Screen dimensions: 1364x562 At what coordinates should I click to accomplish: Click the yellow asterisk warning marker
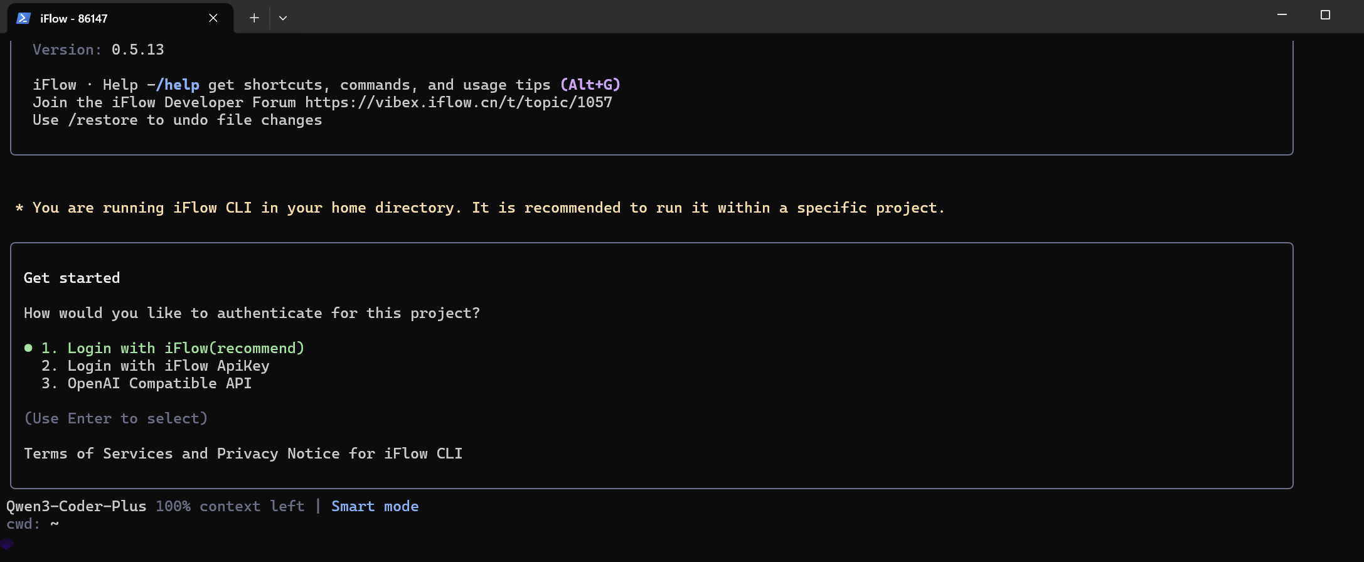coord(19,208)
